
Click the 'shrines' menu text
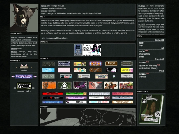click(x=142, y=63)
